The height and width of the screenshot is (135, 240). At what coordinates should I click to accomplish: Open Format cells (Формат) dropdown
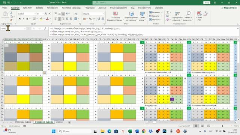(x=155, y=19)
